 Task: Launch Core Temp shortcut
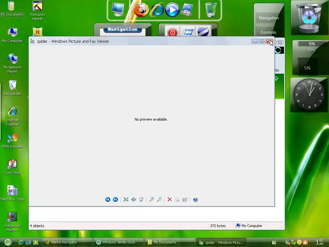click(x=12, y=167)
